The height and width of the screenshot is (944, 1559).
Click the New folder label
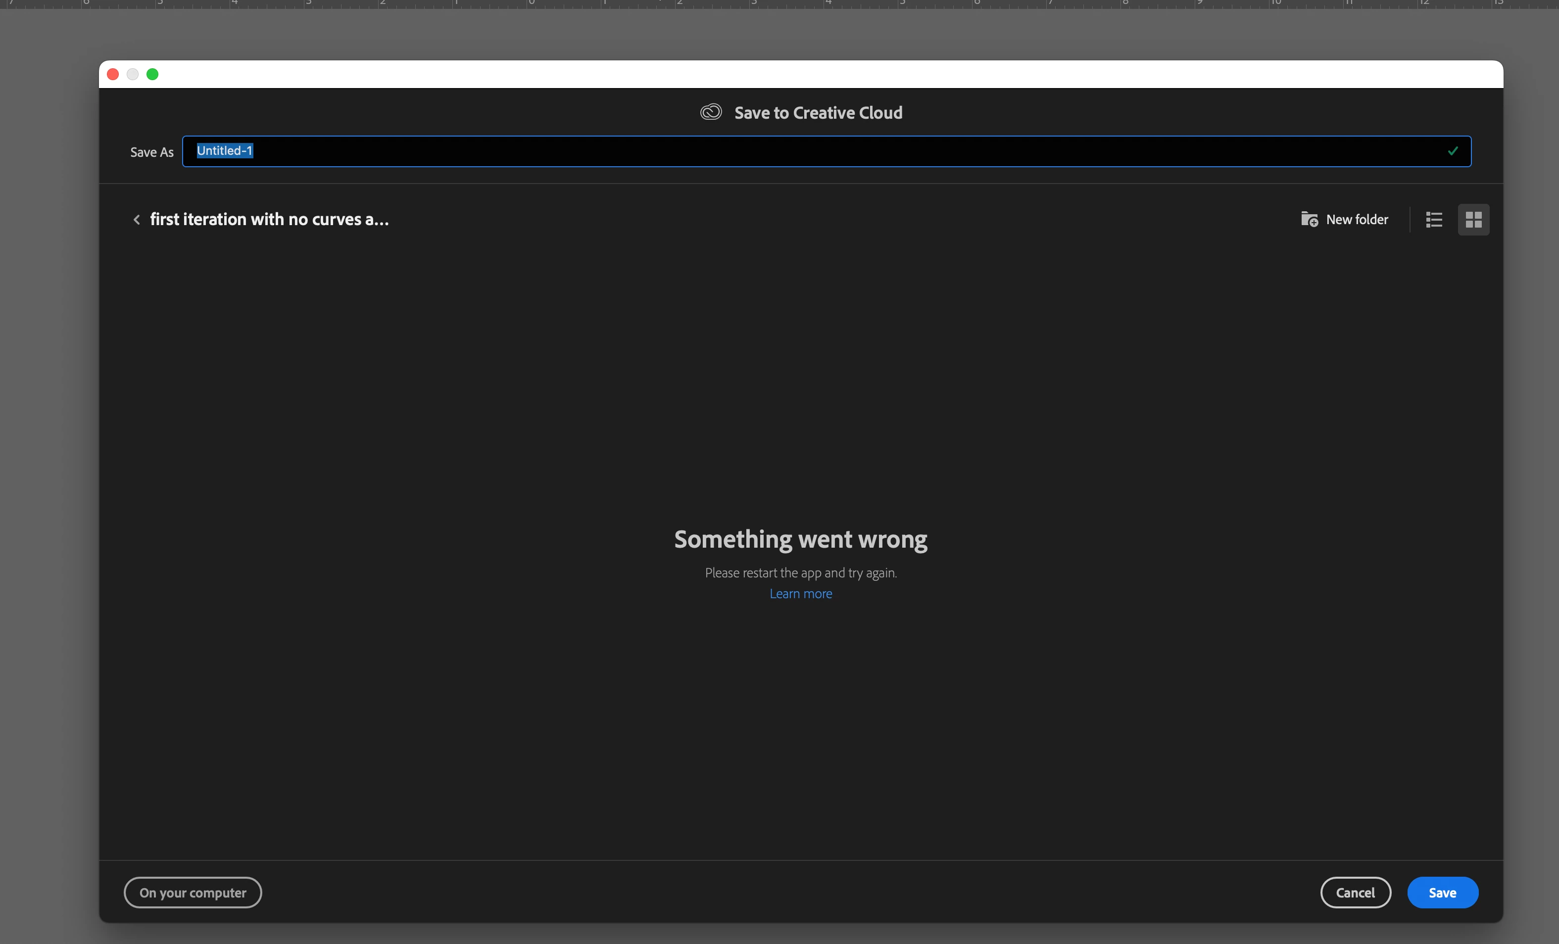click(x=1357, y=220)
